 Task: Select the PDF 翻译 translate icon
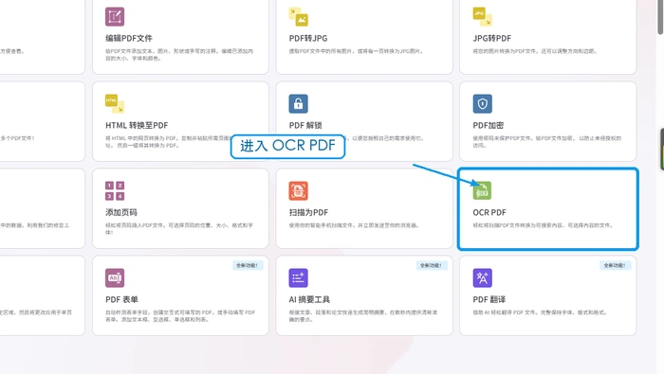click(x=482, y=277)
